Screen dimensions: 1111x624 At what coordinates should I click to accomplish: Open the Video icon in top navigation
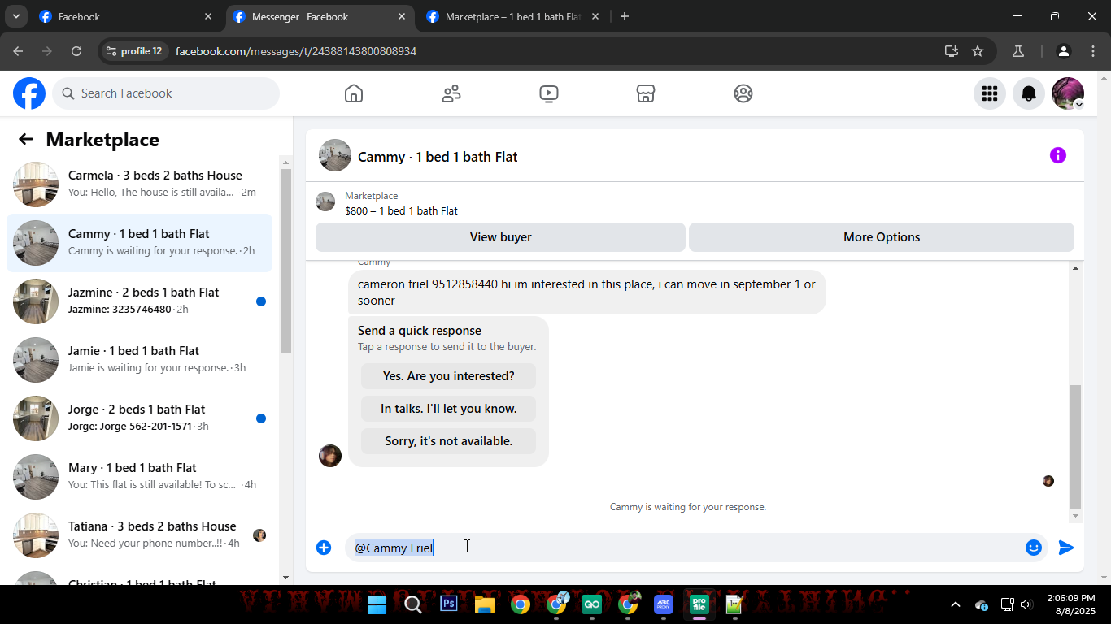pyautogui.click(x=549, y=93)
